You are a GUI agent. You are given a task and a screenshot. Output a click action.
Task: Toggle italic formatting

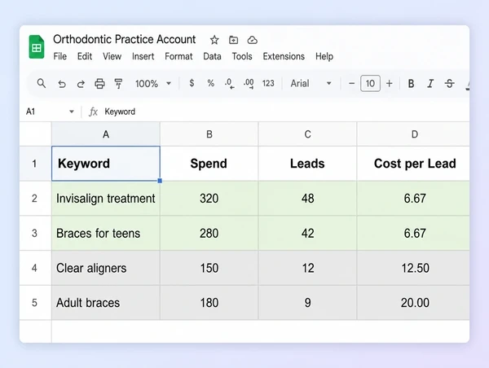pyautogui.click(x=430, y=84)
